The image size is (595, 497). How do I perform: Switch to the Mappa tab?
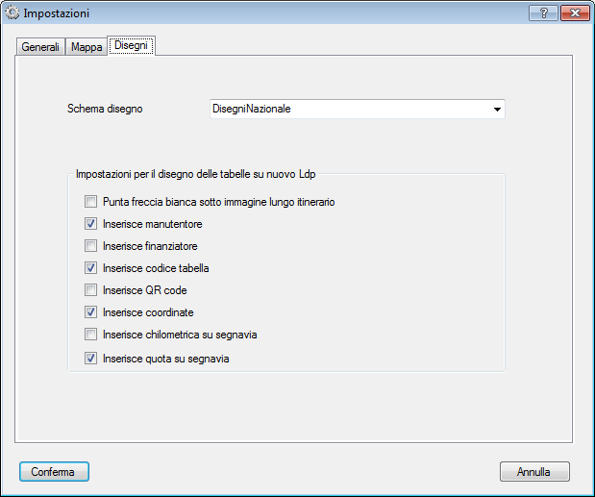pyautogui.click(x=87, y=47)
